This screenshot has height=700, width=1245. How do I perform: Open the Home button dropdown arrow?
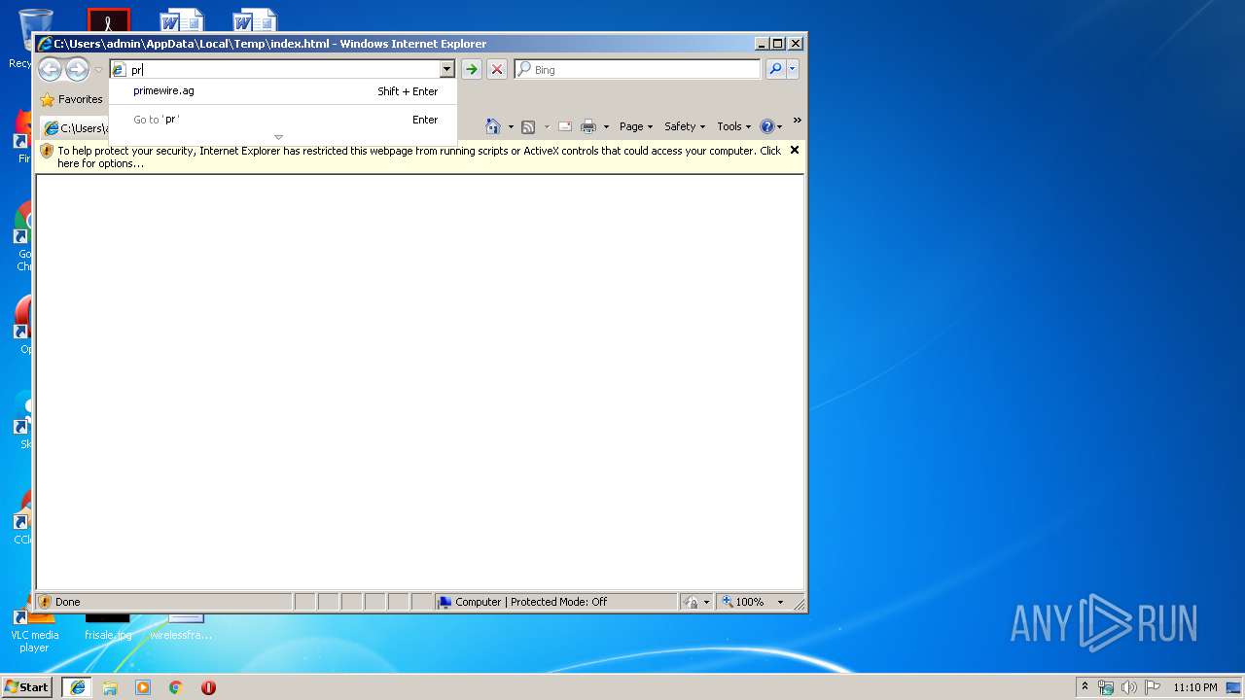[x=511, y=127]
